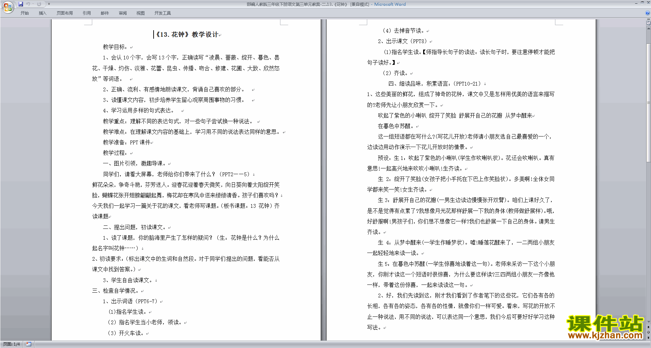
Task: Click line 1、出示词语（PPT6-7）
Action: (x=130, y=301)
